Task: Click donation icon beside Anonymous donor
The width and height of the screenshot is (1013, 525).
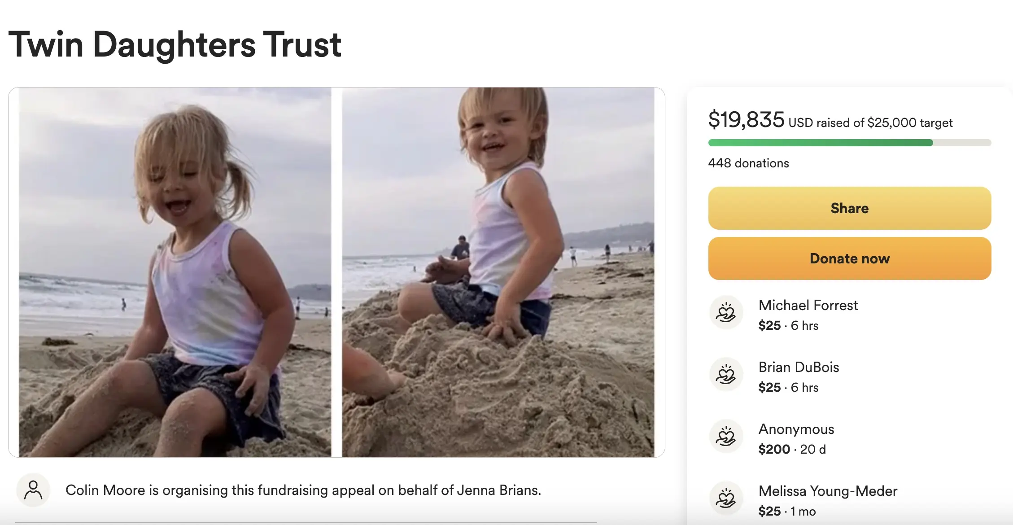Action: click(x=726, y=437)
